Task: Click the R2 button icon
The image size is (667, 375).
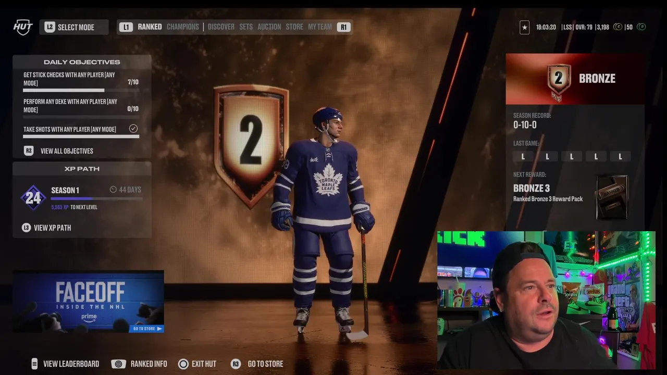Action: tap(29, 151)
